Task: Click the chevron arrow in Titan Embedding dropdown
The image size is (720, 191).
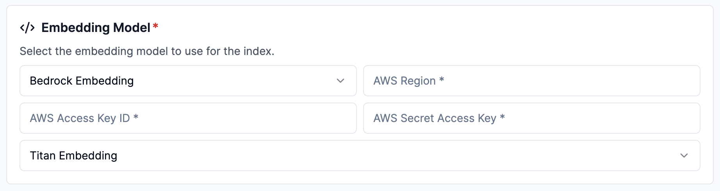Action: coord(684,156)
